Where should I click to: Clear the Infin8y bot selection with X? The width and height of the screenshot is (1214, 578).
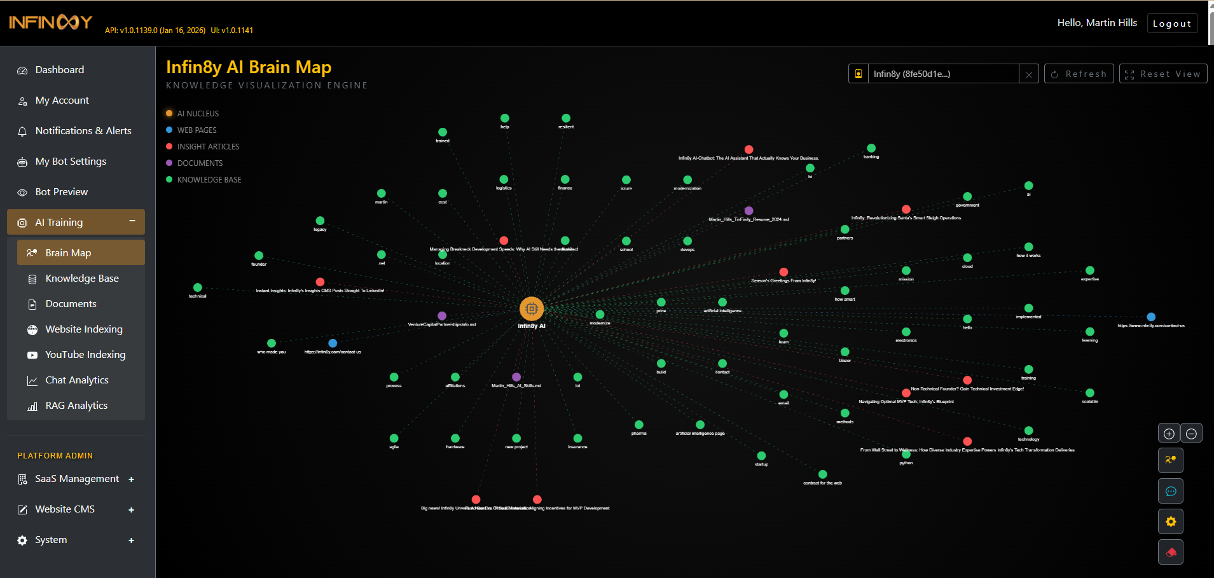pos(1029,74)
